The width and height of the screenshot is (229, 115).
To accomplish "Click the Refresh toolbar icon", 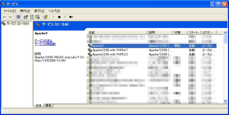I will [x=32, y=17].
